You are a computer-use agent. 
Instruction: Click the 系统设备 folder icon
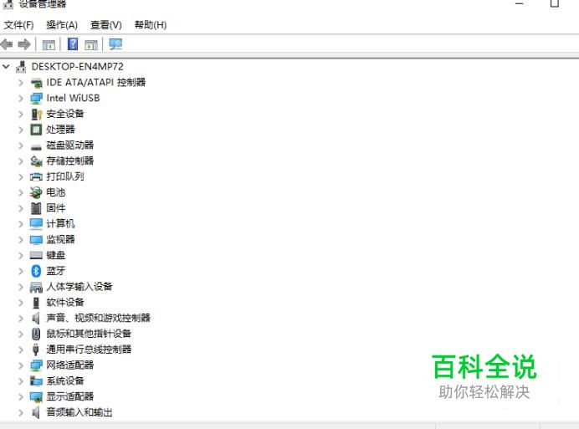click(x=36, y=381)
